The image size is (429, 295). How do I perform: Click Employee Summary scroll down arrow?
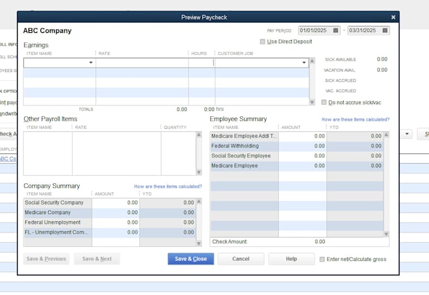386,234
